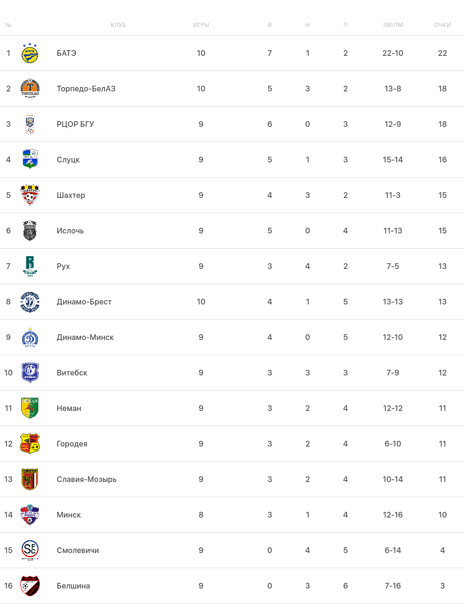
Task: Open the Славия-Мозырь team link
Action: (87, 479)
